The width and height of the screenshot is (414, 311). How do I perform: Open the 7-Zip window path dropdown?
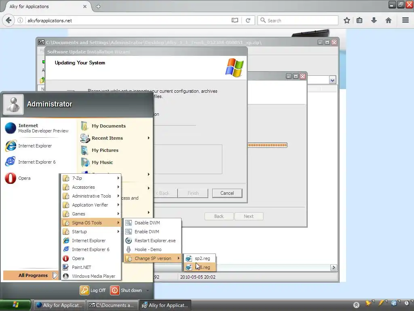[332, 80]
